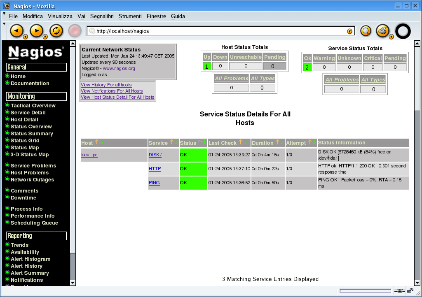Viewport: 422px width, 297px height.
Task: Click the text '3 Matching Service Entries Displayed'
Action: tap(270, 279)
